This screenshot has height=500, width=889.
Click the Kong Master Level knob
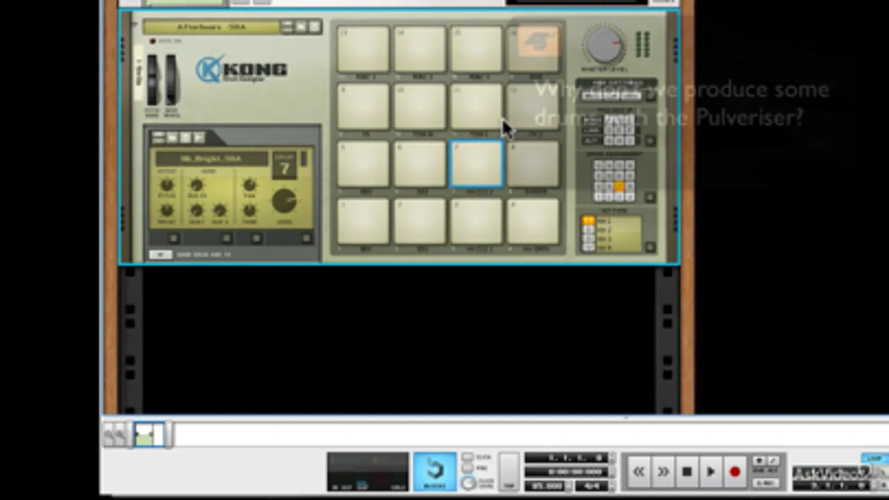[604, 46]
